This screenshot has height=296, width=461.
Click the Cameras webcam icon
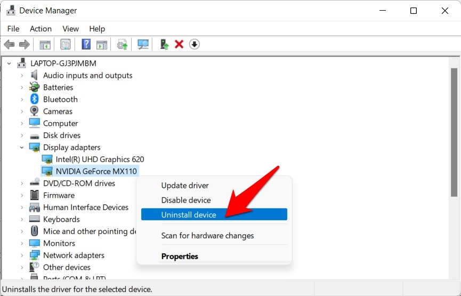34,111
